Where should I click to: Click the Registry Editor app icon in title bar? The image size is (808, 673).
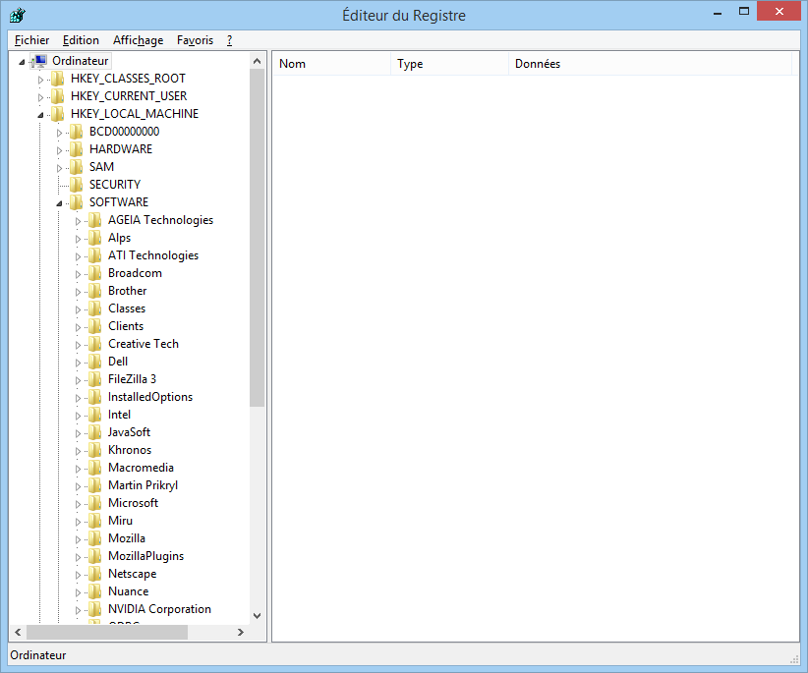click(17, 15)
